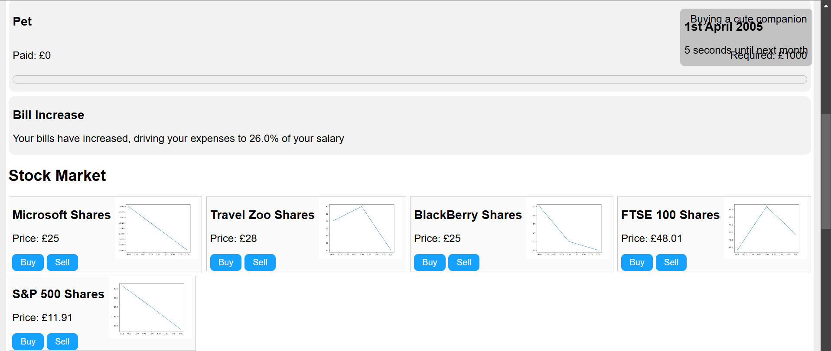Sell FTSE 100 Shares
This screenshot has height=351, width=831.
coord(671,262)
